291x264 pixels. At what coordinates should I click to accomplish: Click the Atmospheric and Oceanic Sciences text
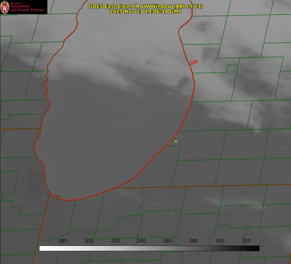[27, 8]
